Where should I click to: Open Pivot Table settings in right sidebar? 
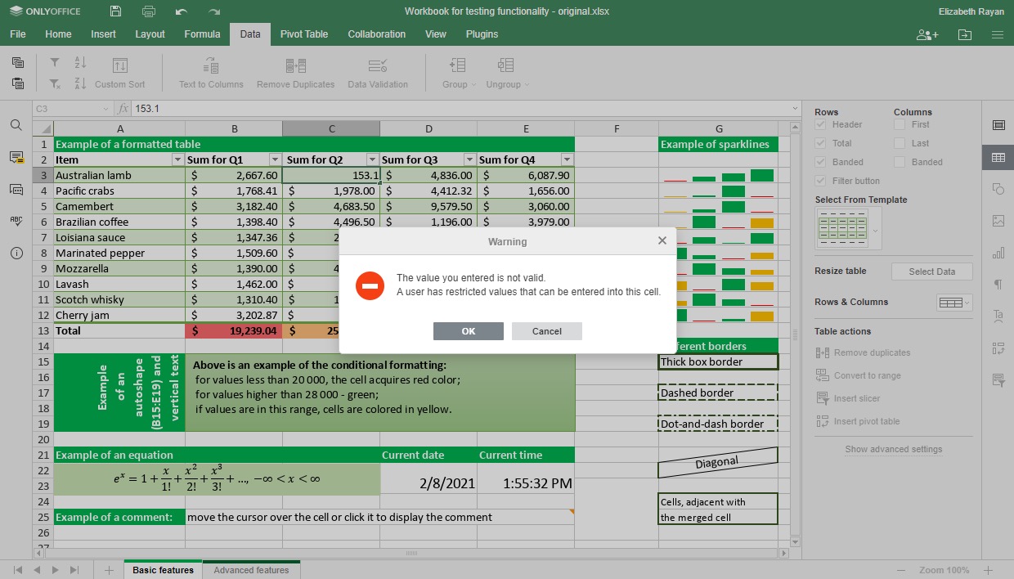(x=998, y=348)
